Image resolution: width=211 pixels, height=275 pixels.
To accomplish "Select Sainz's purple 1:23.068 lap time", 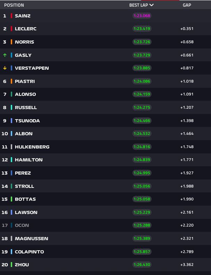I will 141,16.
